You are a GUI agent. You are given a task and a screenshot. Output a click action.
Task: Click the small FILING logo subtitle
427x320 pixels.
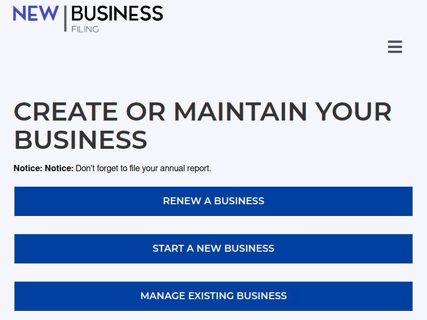click(85, 29)
